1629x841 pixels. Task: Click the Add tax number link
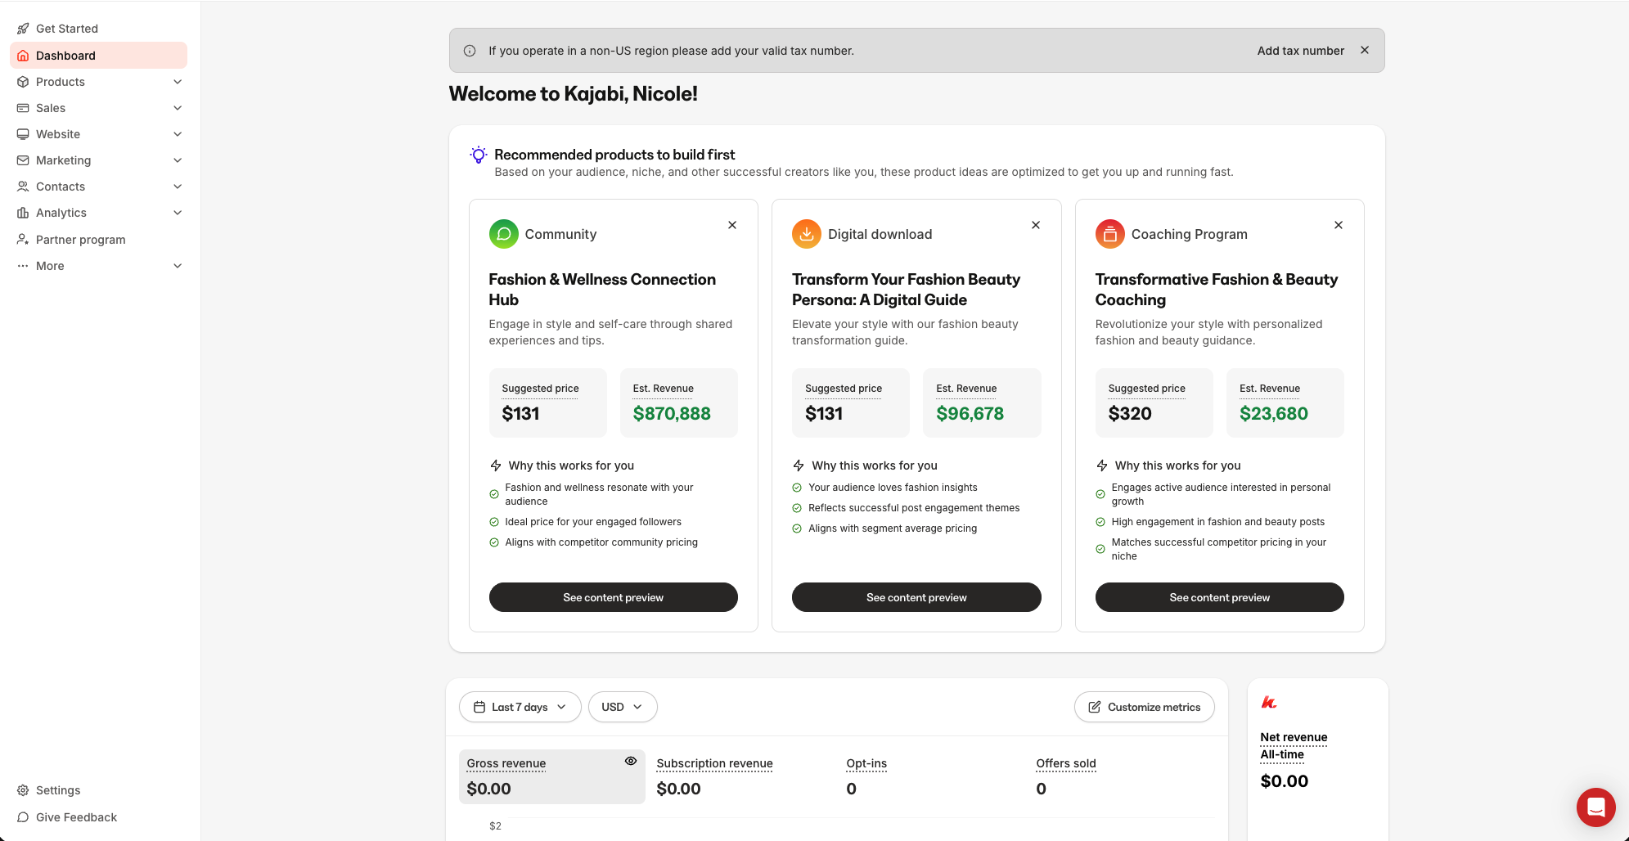[x=1300, y=51]
